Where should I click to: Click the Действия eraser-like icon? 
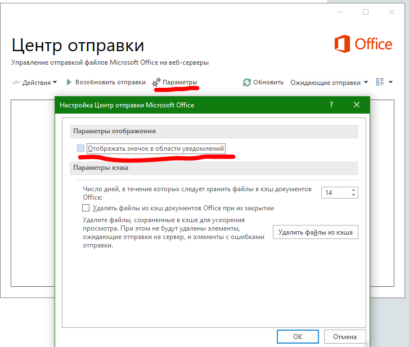pos(17,82)
